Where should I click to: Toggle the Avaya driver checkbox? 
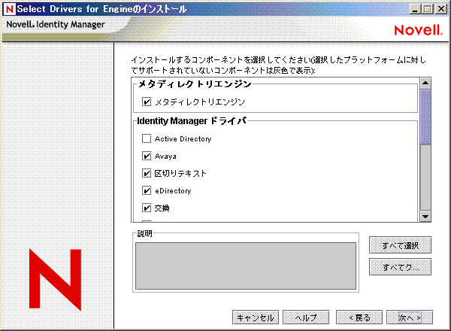(147, 156)
